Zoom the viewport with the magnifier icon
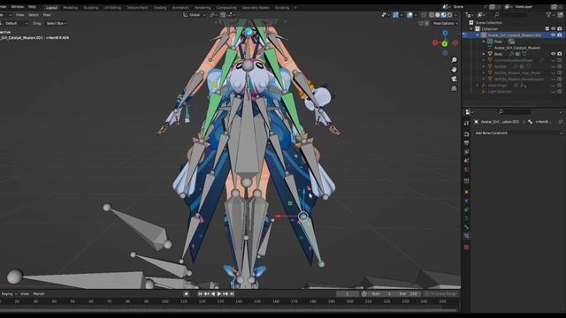This screenshot has height=318, width=566. pos(454,60)
